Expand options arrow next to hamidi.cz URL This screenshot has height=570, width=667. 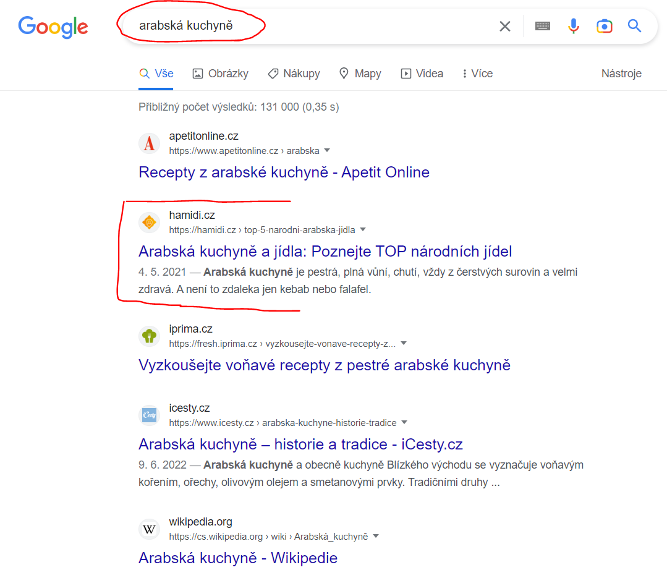pos(363,230)
